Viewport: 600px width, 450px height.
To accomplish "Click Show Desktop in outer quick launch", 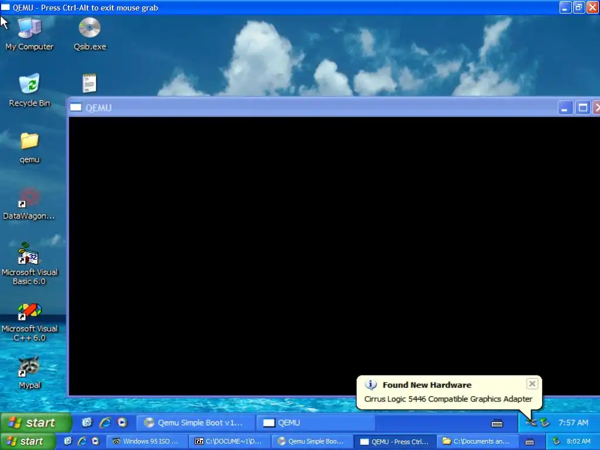I will coord(68,441).
